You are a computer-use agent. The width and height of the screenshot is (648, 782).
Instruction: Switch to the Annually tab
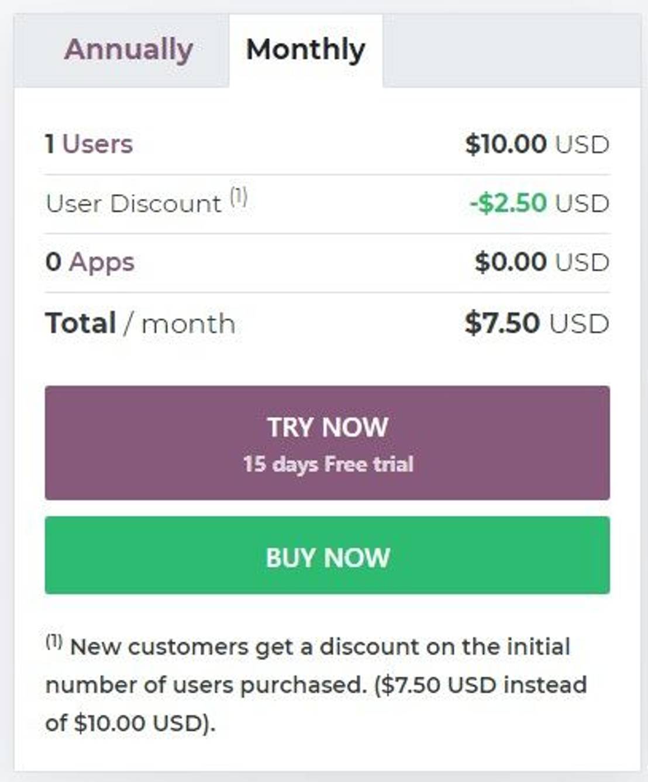pos(129,50)
